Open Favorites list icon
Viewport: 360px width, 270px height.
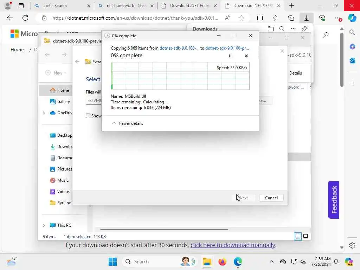tap(276, 18)
